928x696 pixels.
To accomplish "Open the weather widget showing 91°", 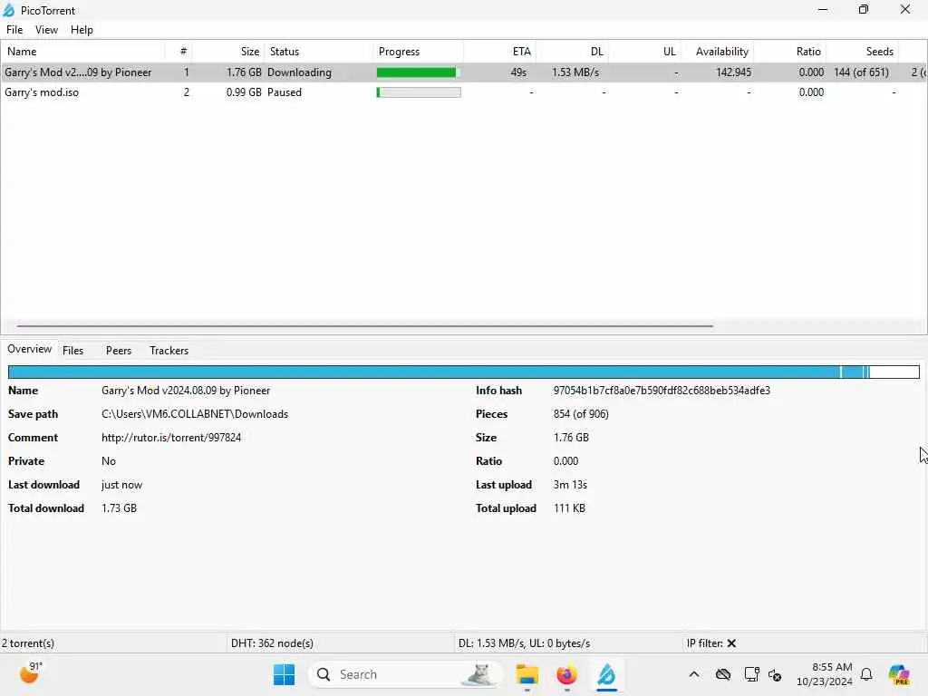I will click(30, 673).
